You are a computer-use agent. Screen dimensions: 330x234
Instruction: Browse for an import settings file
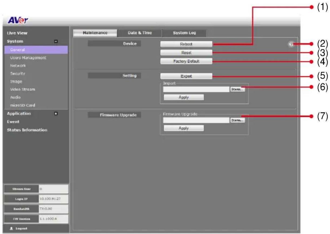[237, 89]
